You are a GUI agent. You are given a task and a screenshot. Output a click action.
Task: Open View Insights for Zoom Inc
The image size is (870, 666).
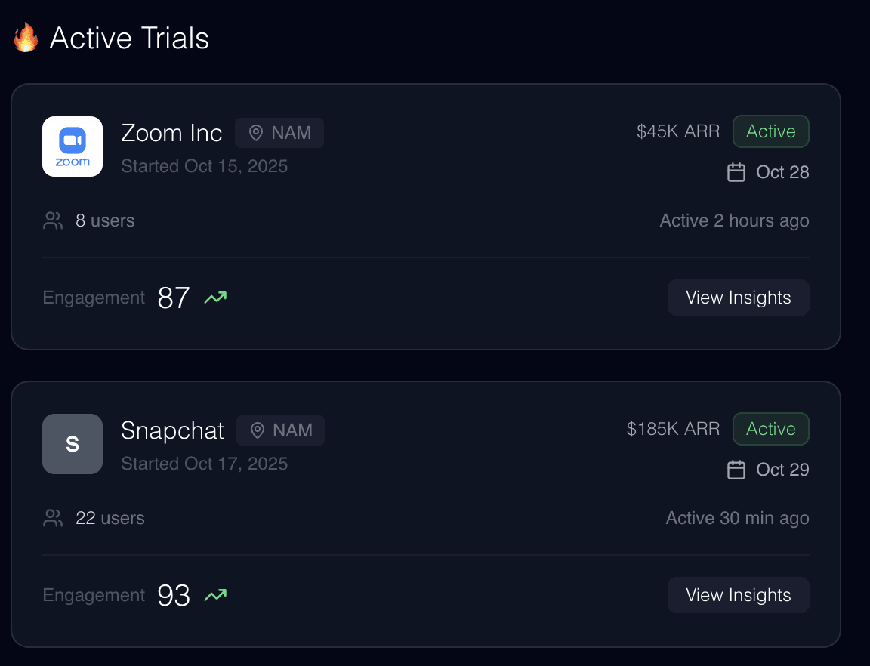coord(738,298)
